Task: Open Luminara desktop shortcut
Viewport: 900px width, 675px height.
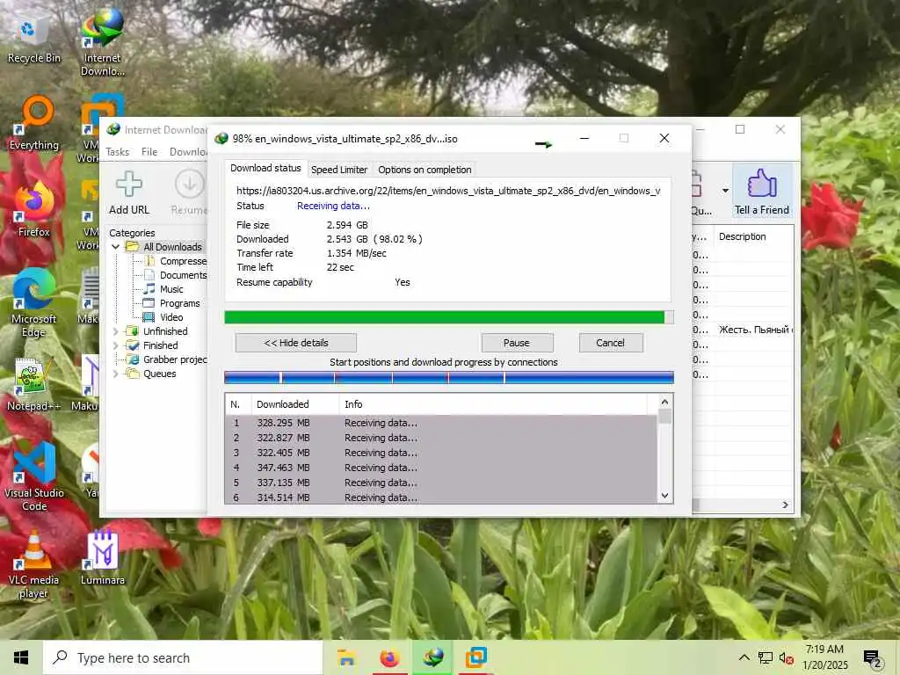Action: click(x=102, y=558)
